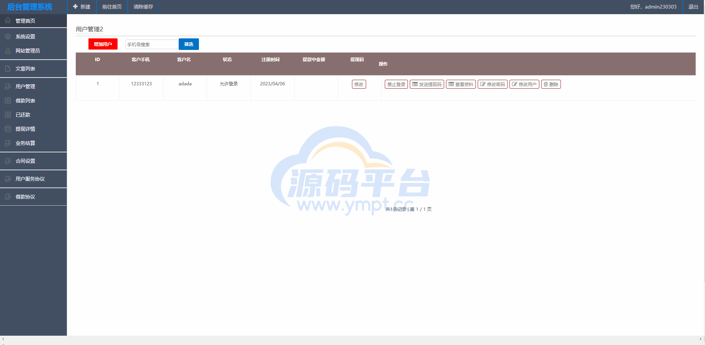Click 修改 button in 提现码 column
The image size is (705, 345).
[359, 84]
